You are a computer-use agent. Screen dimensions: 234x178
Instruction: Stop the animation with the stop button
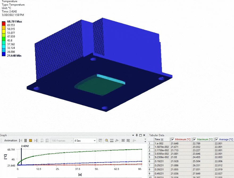pyautogui.click(x=31, y=141)
